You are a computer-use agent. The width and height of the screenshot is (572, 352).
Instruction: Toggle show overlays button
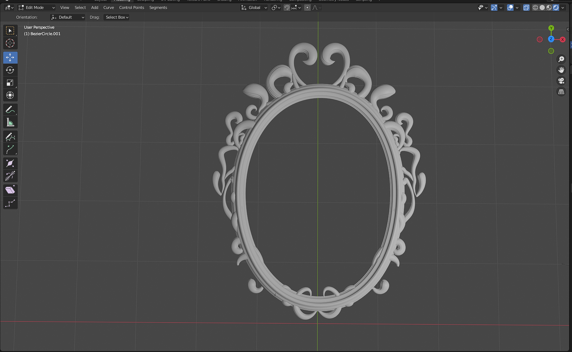coord(510,8)
